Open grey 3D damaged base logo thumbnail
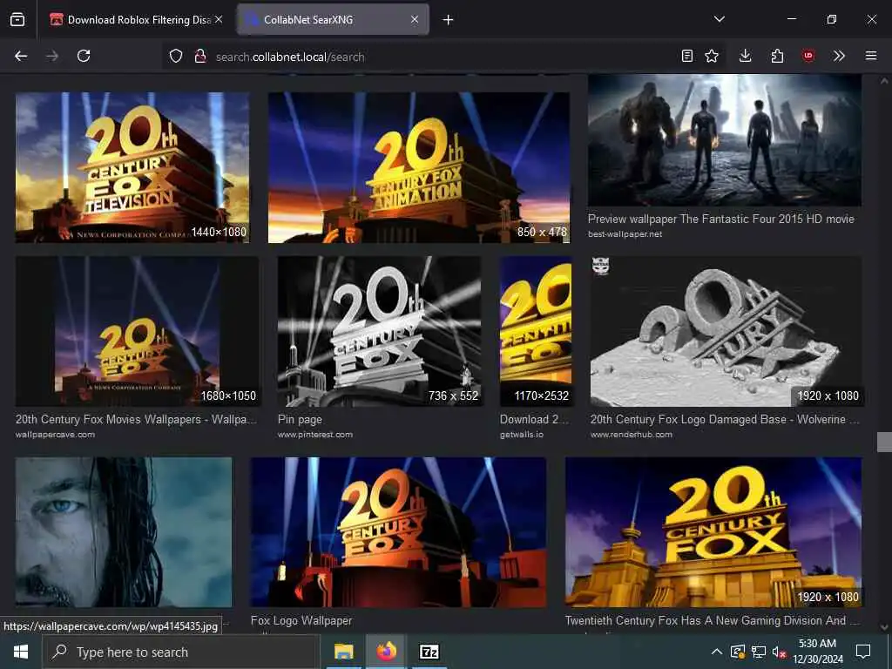This screenshot has height=669, width=892. coord(726,331)
